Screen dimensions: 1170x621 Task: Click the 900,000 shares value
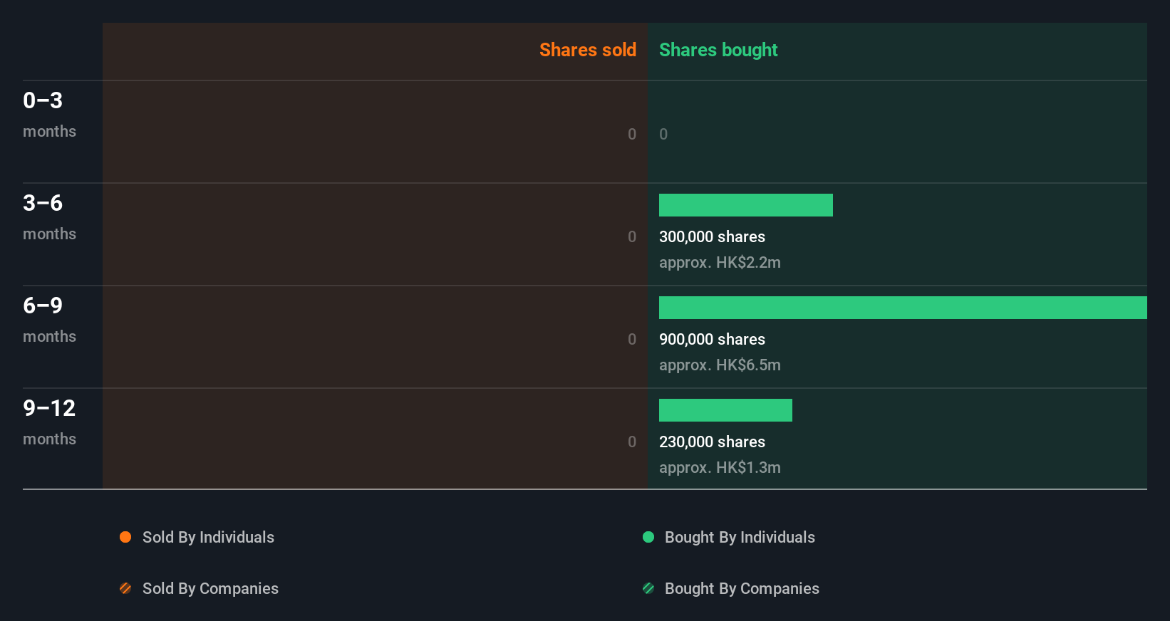tap(712, 339)
